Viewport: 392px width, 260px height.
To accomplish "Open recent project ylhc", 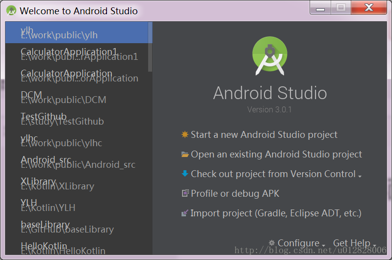I will click(x=79, y=140).
